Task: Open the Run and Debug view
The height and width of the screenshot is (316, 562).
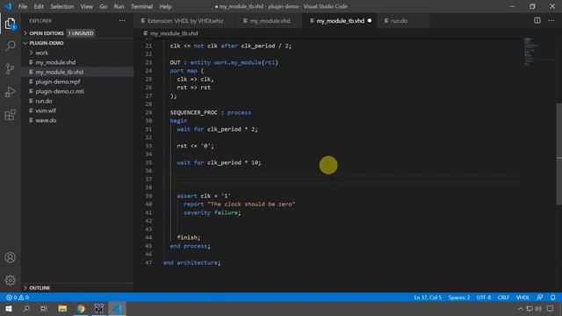Action: pyautogui.click(x=10, y=92)
